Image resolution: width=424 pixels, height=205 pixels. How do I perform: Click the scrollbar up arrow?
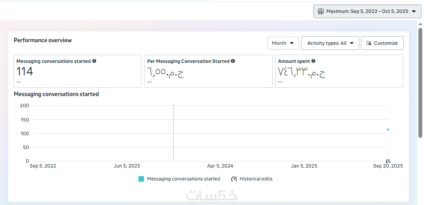coord(420,24)
